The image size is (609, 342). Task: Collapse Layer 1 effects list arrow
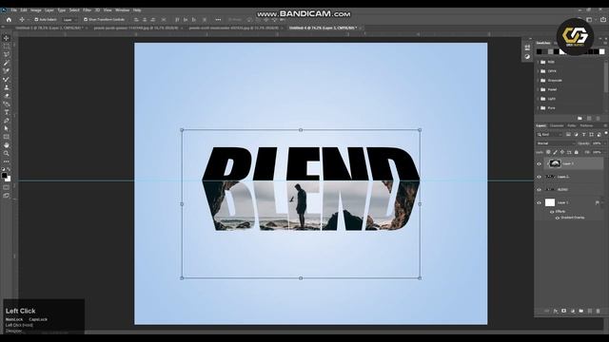point(602,202)
